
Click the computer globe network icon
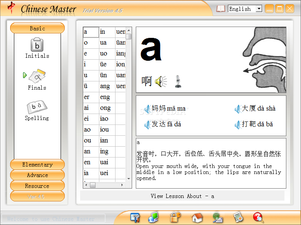[x=153, y=217]
